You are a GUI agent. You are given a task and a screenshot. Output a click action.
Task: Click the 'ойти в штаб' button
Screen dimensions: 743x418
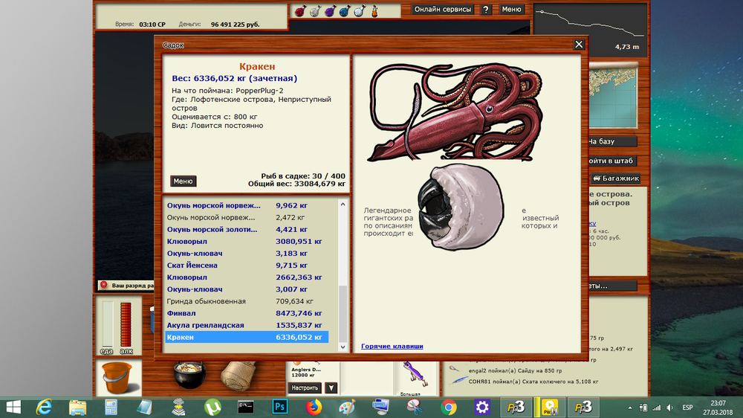[613, 161]
